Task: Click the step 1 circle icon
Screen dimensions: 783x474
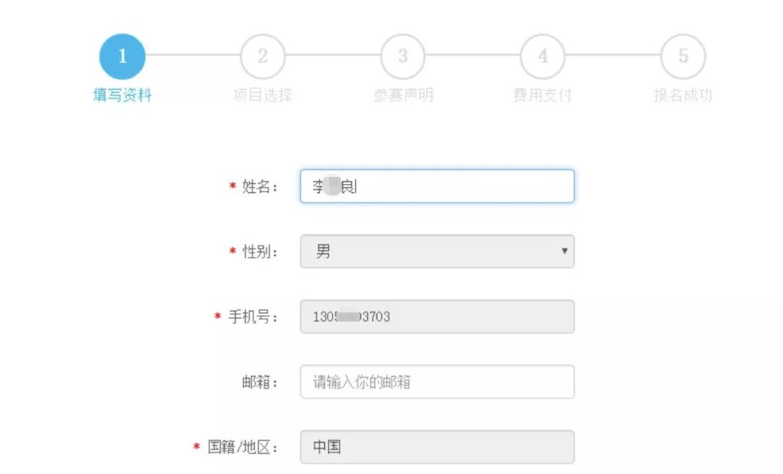Action: (x=122, y=56)
